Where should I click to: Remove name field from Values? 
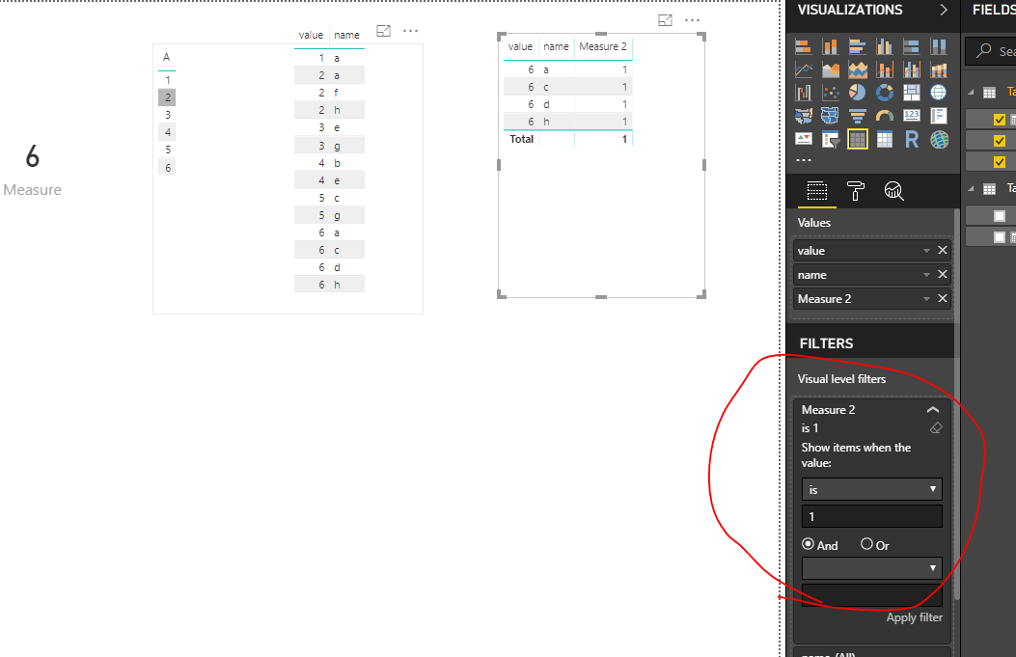coord(943,274)
